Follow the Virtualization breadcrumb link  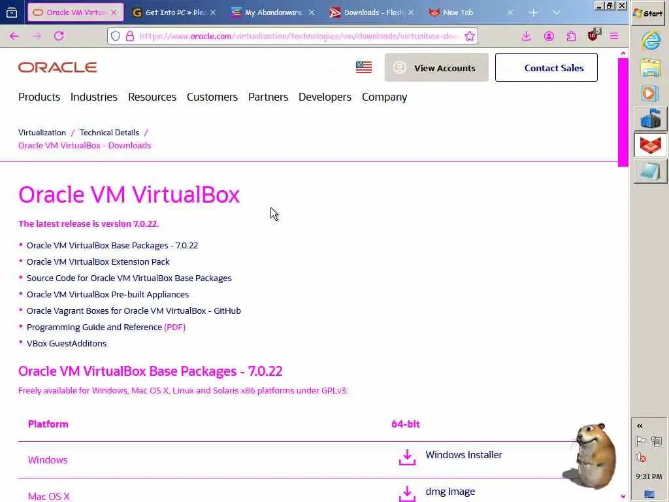[42, 132]
